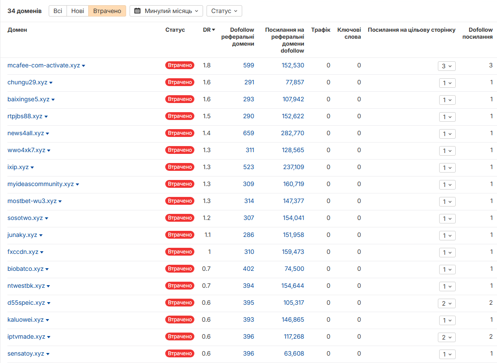This screenshot has width=497, height=363.
Task: Open the target links dropdown in d55speic.xyz row
Action: tap(447, 303)
